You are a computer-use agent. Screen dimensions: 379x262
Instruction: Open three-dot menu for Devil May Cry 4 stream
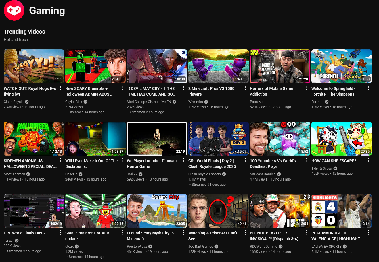[184, 88]
